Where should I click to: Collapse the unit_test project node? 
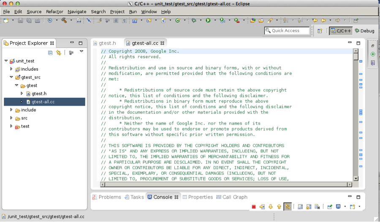[x=6, y=61]
